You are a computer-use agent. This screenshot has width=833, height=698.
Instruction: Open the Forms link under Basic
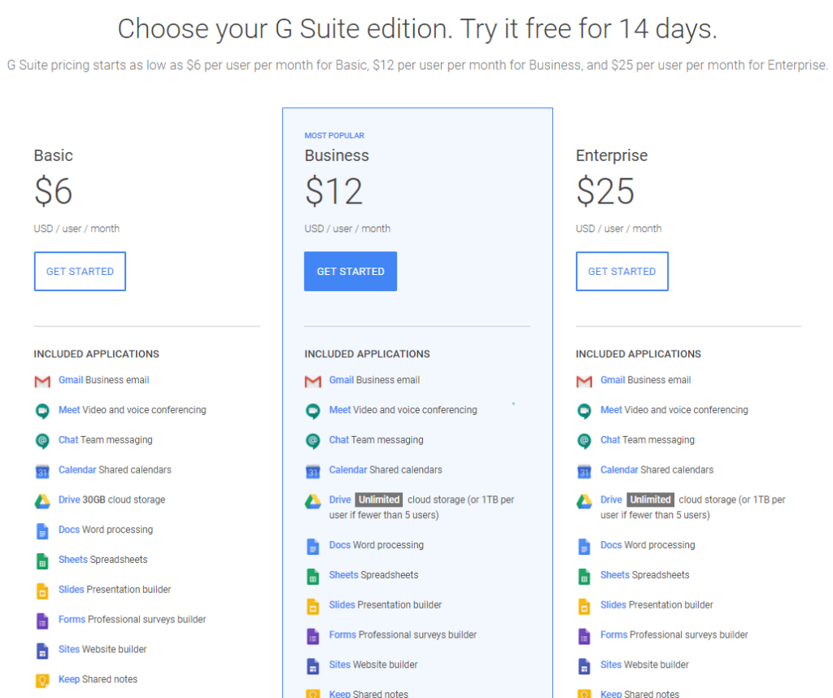(x=72, y=619)
